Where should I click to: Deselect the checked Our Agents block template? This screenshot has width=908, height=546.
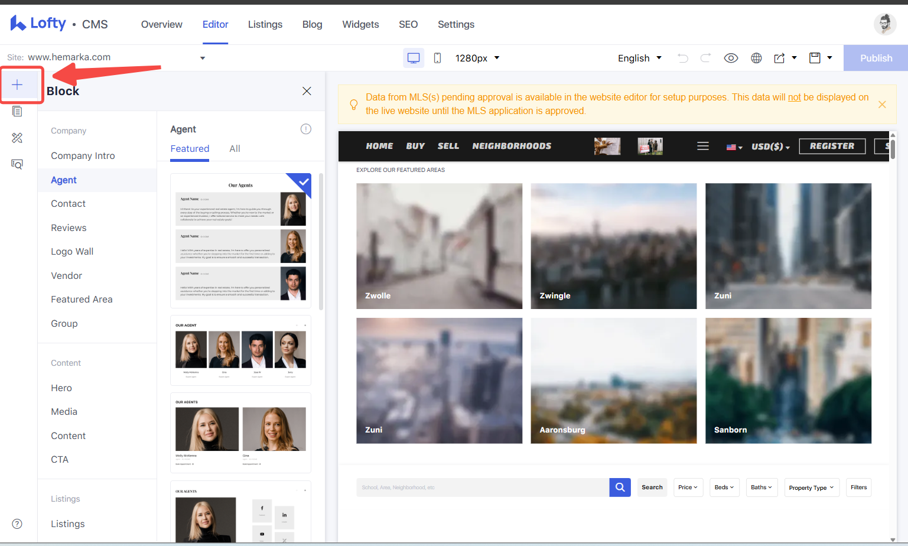[240, 240]
